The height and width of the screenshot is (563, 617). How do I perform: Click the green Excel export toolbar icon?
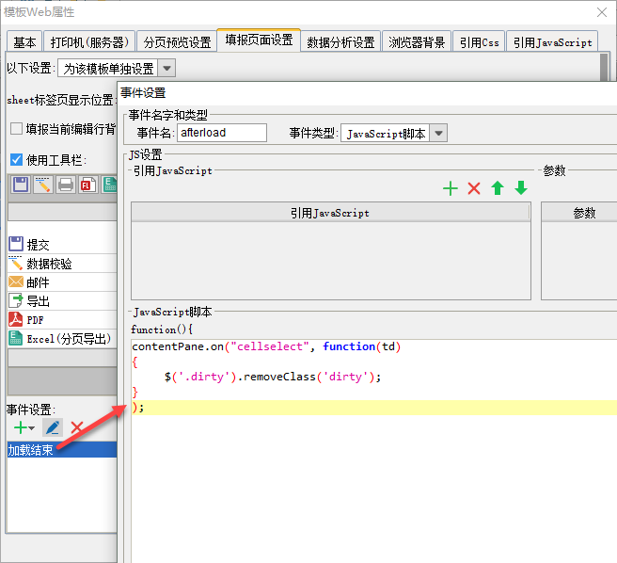(110, 185)
